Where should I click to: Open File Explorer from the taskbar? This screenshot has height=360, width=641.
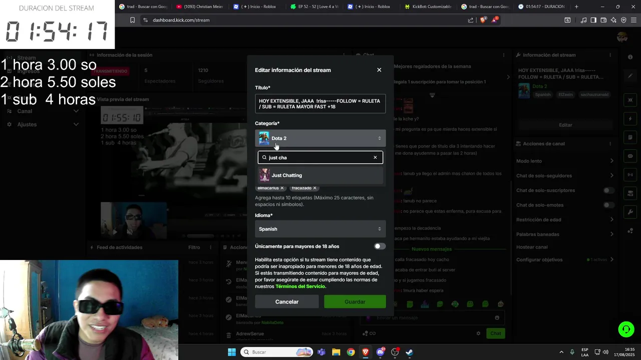coord(336,352)
